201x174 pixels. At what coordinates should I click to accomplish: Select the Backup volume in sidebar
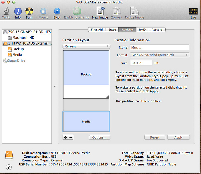[x=27, y=49]
